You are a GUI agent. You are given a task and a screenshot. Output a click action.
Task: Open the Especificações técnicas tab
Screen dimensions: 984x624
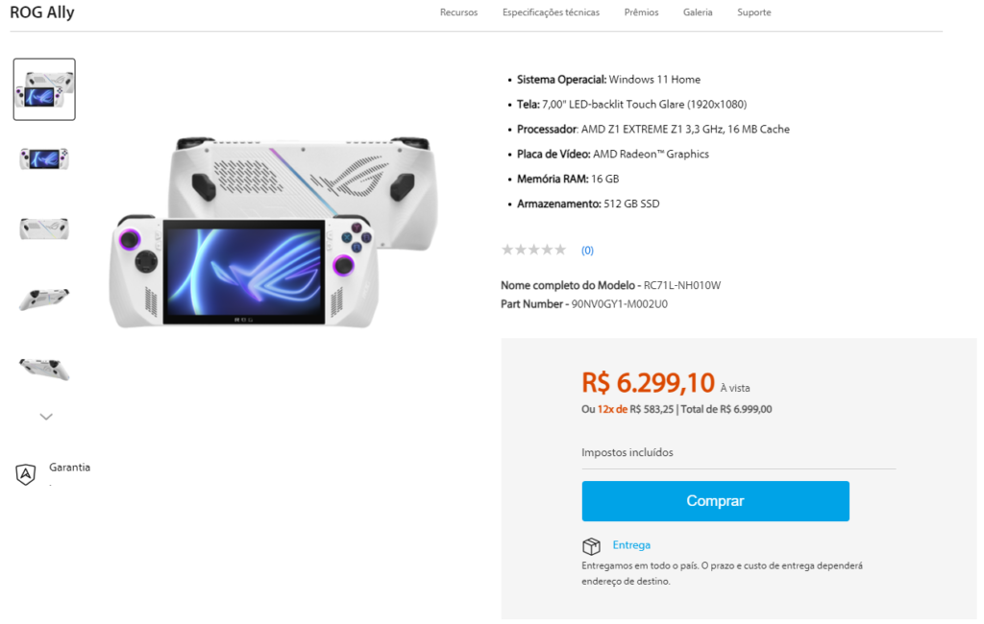(551, 12)
